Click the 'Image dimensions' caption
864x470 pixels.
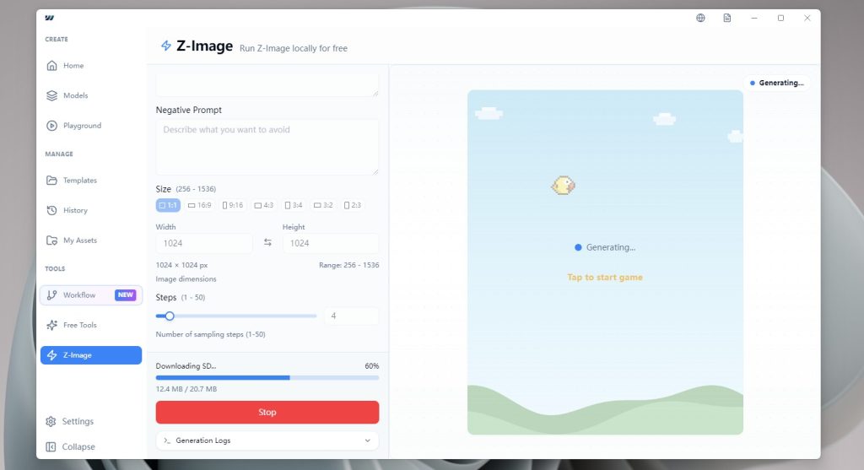click(186, 278)
